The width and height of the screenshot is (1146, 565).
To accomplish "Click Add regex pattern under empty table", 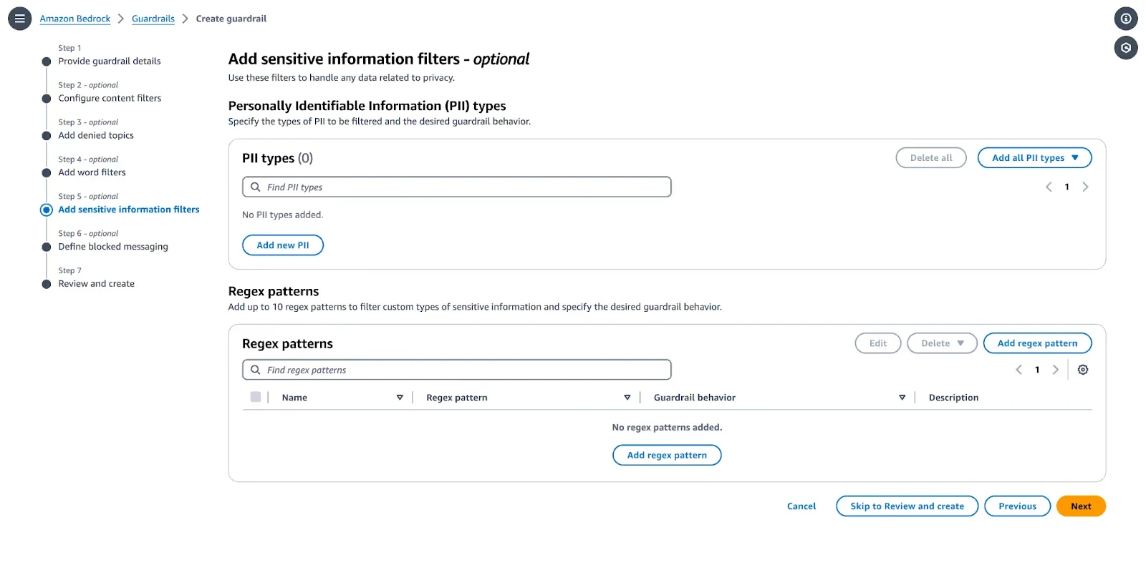I will coord(667,455).
